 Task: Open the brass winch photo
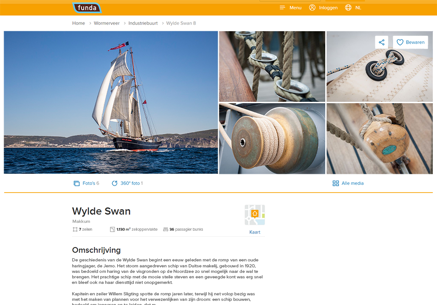272,139
